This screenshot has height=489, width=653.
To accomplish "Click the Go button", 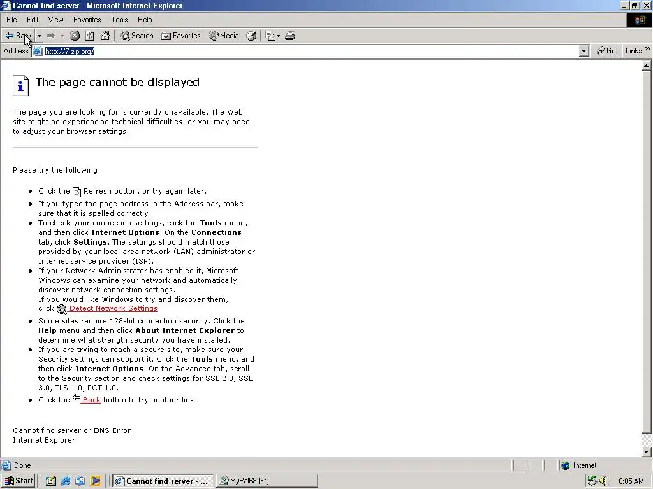I will click(606, 51).
